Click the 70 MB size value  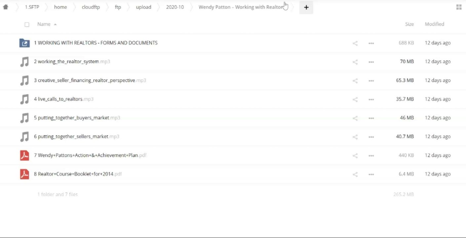click(x=407, y=61)
